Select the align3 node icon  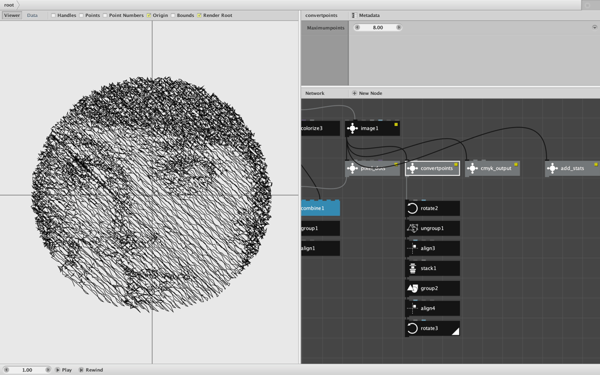tap(412, 248)
